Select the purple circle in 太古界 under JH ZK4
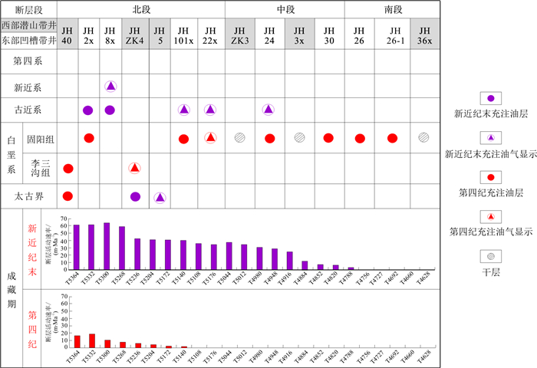The width and height of the screenshot is (537, 368). (135, 197)
